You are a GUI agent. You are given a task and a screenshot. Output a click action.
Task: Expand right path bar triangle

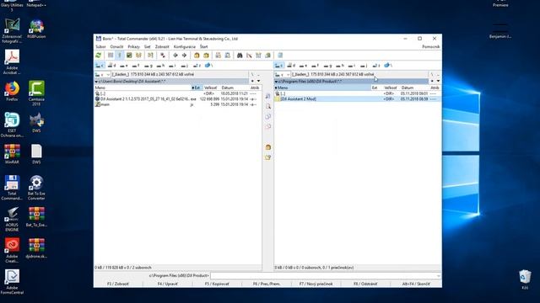[x=276, y=82]
